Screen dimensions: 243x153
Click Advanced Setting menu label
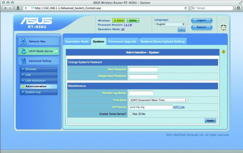click(x=40, y=61)
